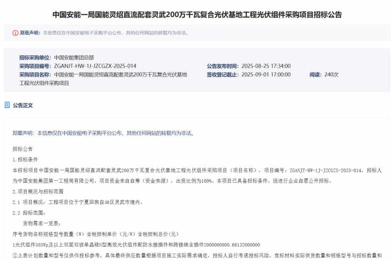
Task: Click the document icon next to 公告正文
Action: click(x=7, y=105)
